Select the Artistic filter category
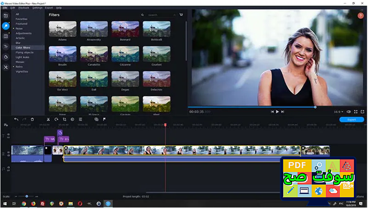Viewport: 368px width, 208px height. click(20, 38)
